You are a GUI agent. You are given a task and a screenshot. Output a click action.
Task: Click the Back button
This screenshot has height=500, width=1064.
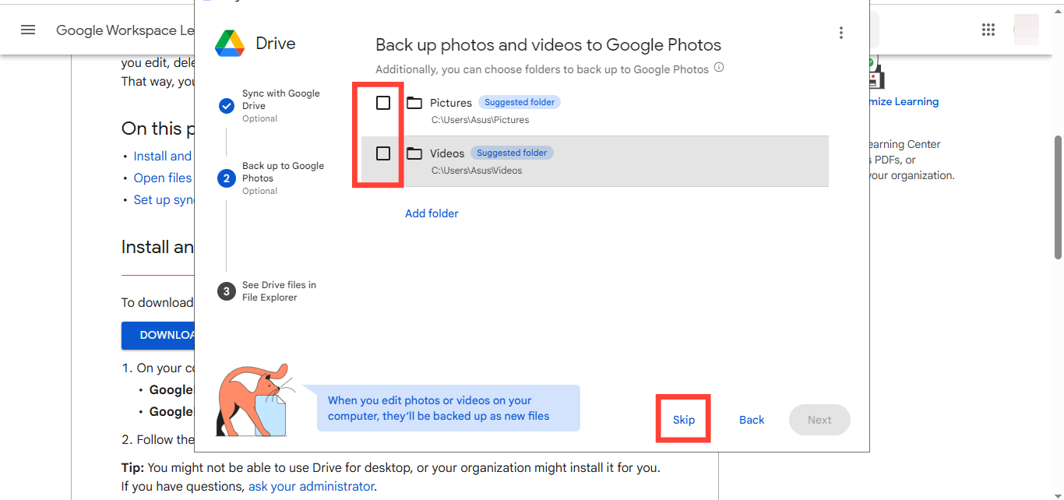pos(752,420)
